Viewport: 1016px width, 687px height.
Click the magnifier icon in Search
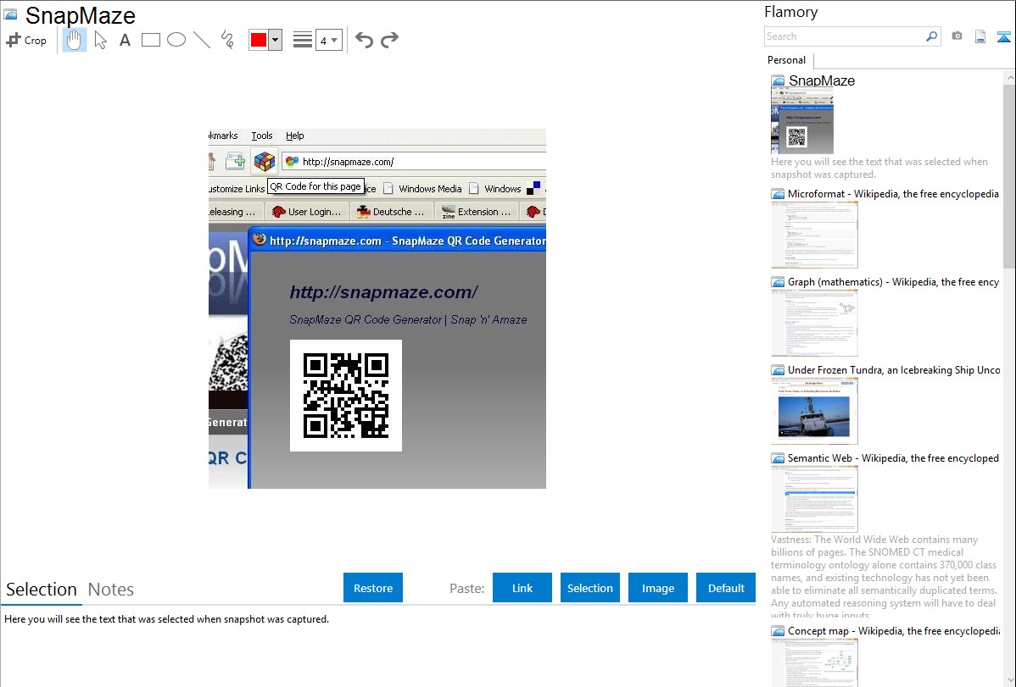(x=931, y=36)
